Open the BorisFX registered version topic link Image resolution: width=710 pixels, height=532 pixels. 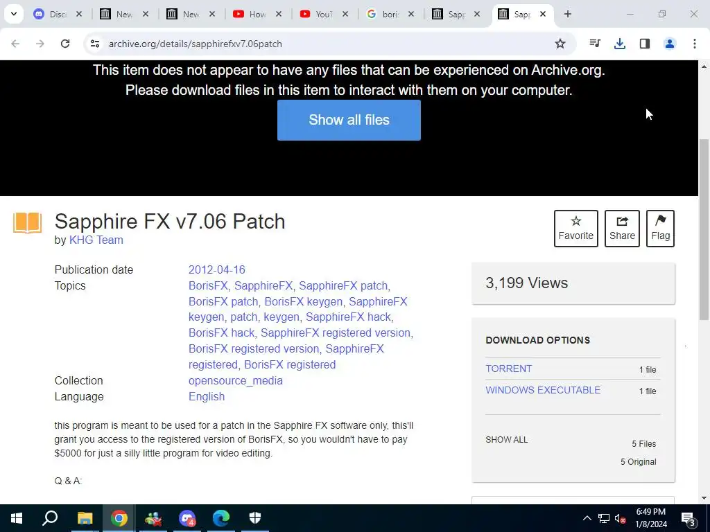[x=254, y=349]
